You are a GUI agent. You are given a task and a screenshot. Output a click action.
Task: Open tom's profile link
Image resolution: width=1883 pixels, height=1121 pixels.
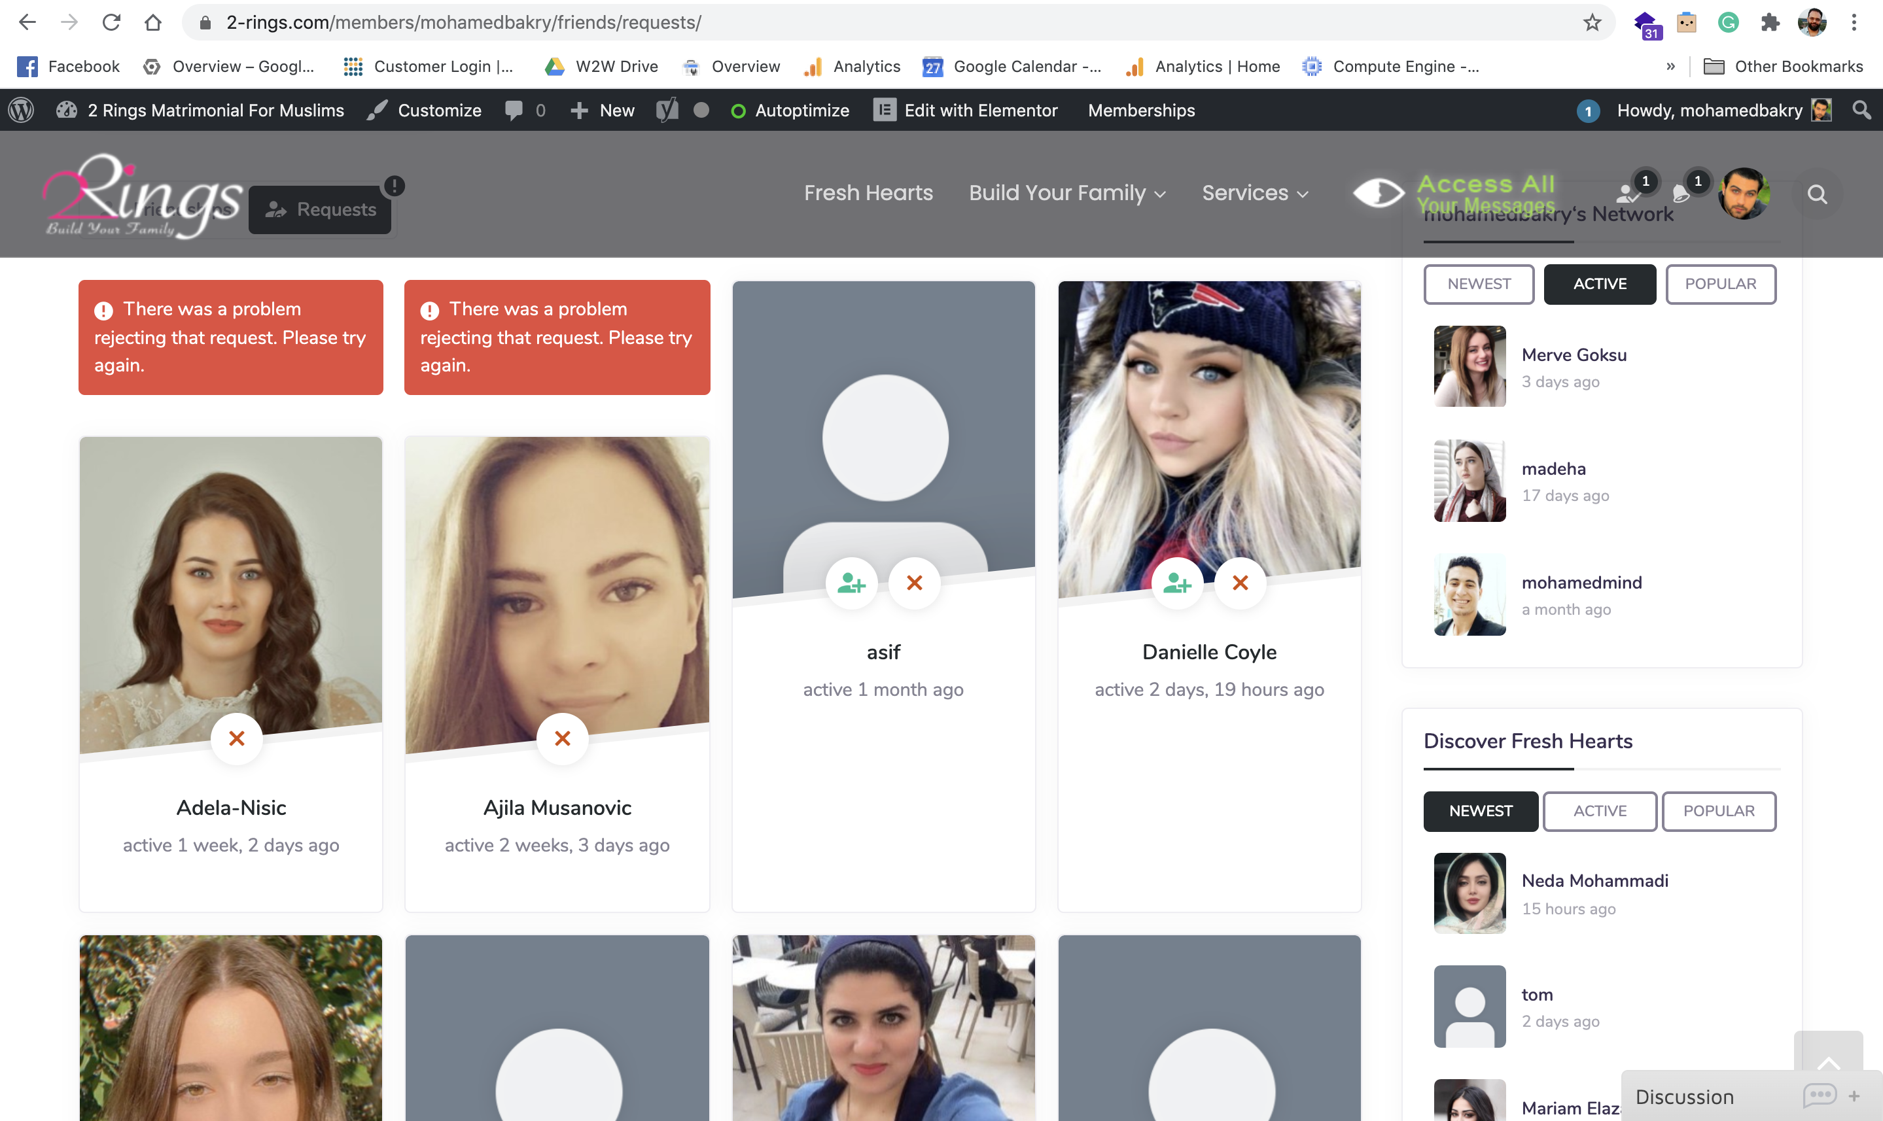[1537, 994]
